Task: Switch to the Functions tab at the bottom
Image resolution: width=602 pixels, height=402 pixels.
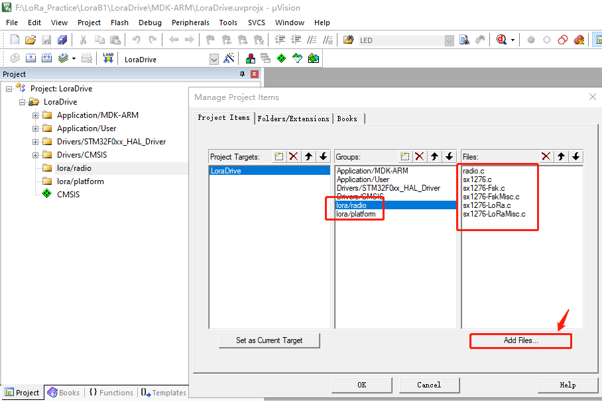Action: 111,393
